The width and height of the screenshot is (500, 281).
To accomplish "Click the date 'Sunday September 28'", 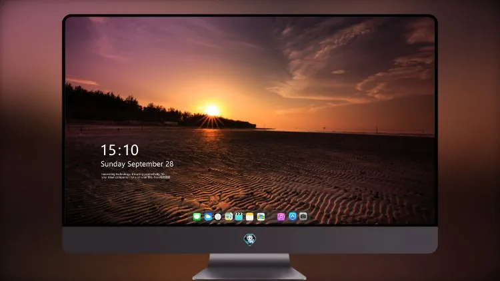I will coord(137,164).
